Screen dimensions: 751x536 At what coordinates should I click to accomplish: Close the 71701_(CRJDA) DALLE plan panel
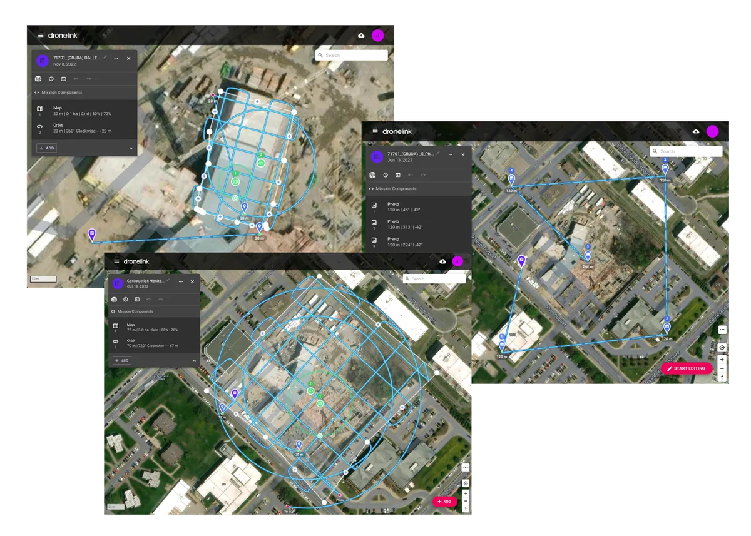[129, 58]
